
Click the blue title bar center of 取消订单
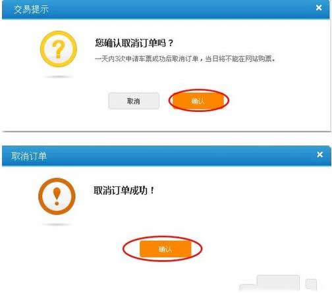click(167, 155)
